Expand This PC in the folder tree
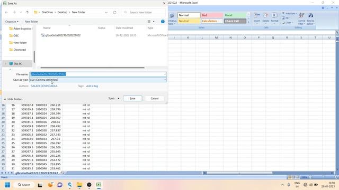Image resolution: width=339 pixels, height=190 pixels. click(x=6, y=64)
